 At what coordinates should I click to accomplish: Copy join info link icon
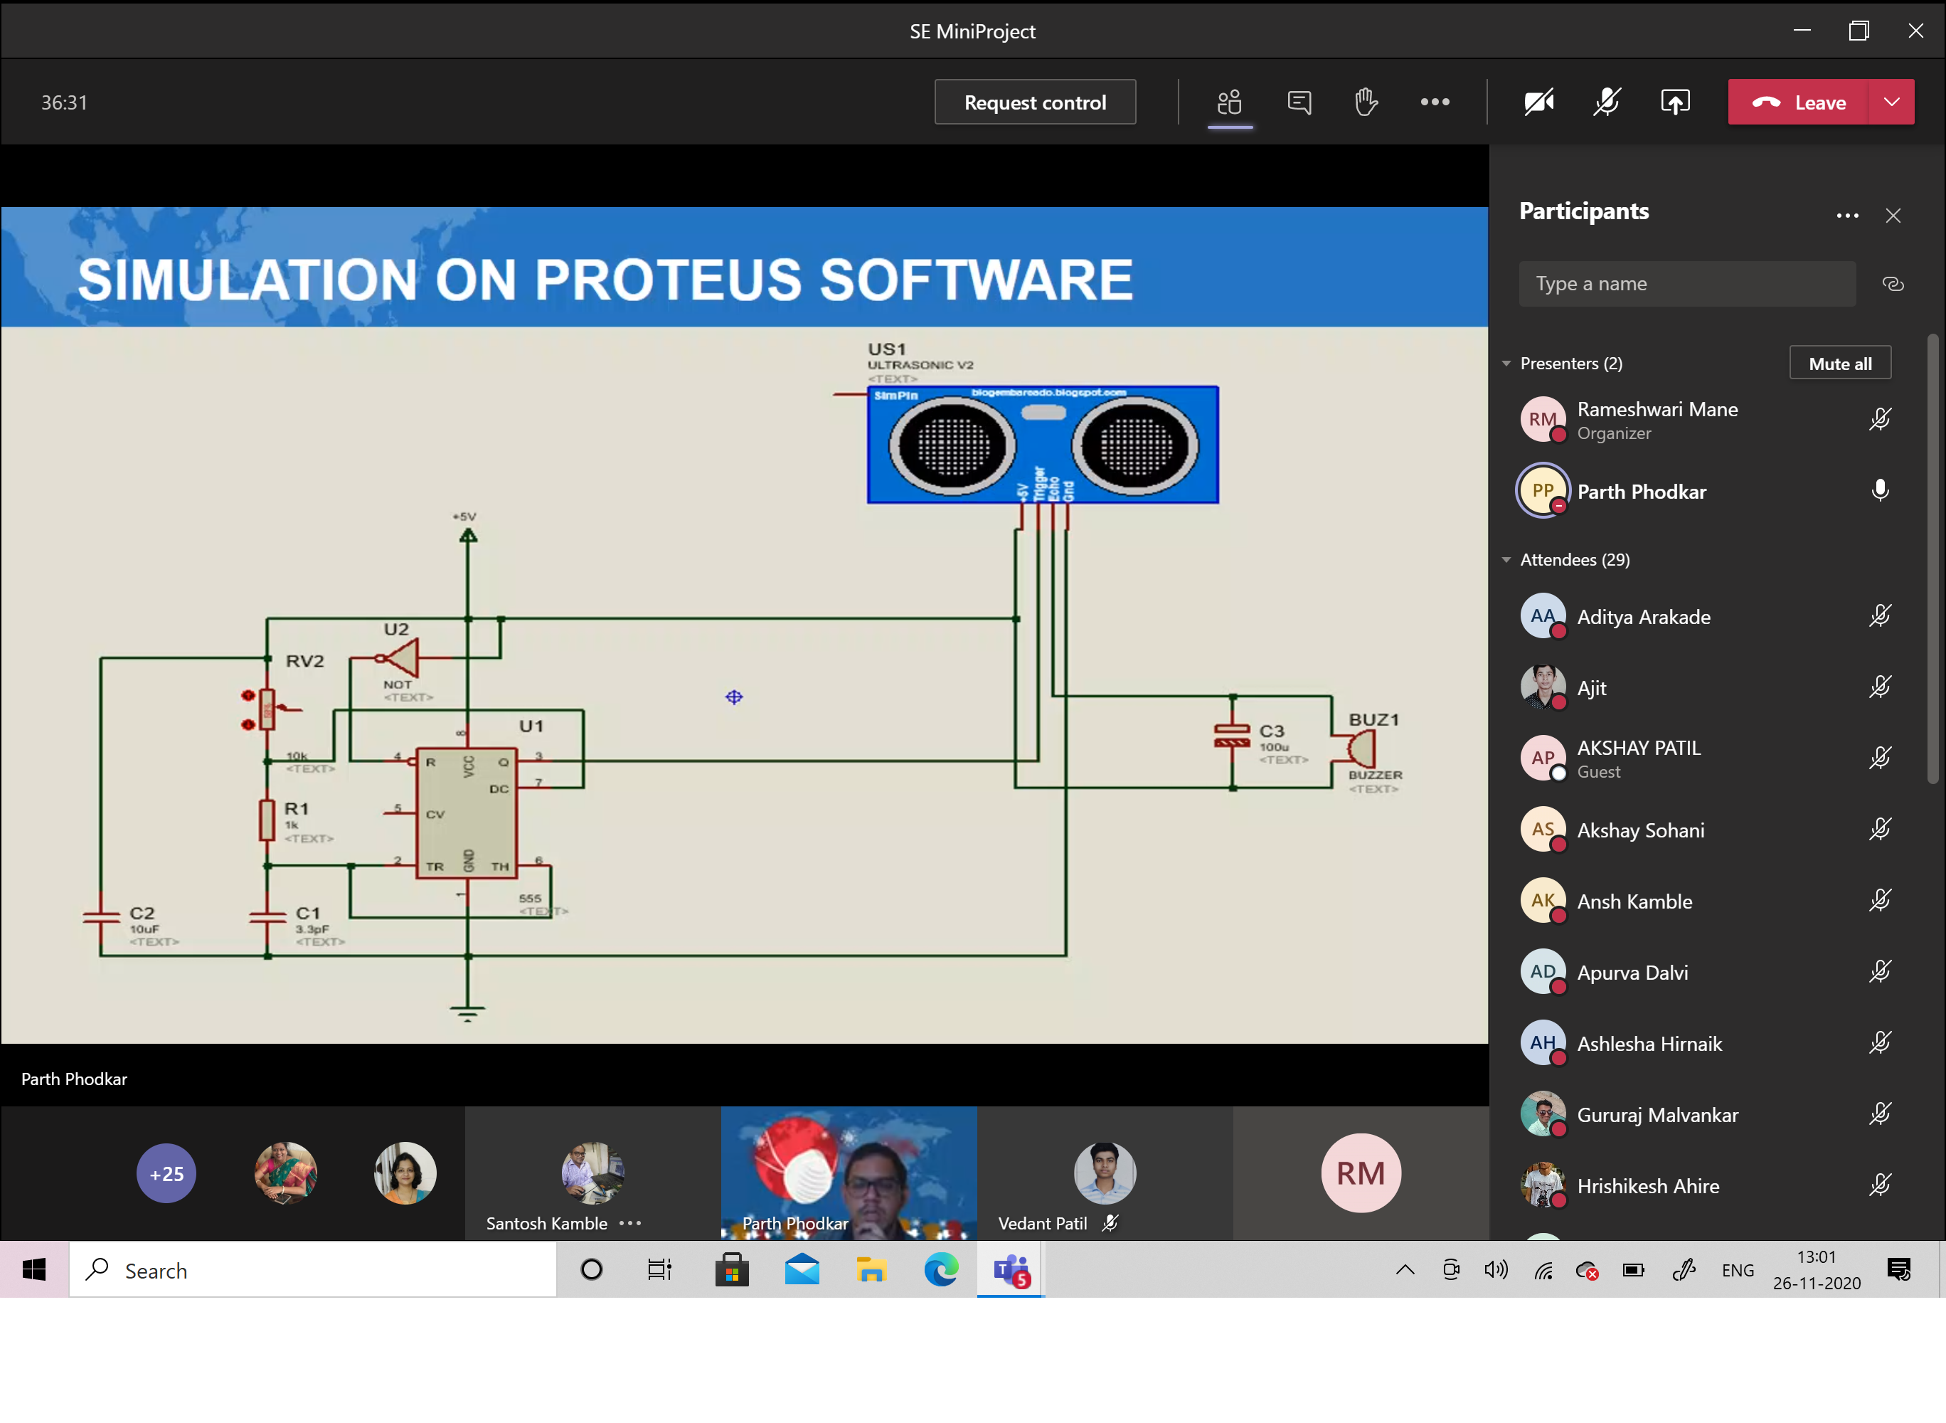coord(1893,285)
